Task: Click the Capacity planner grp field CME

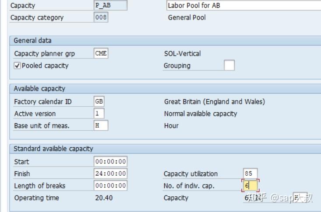Action: [101, 53]
